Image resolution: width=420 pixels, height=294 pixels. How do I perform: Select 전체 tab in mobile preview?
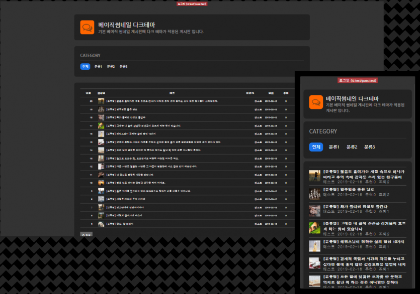(x=316, y=147)
